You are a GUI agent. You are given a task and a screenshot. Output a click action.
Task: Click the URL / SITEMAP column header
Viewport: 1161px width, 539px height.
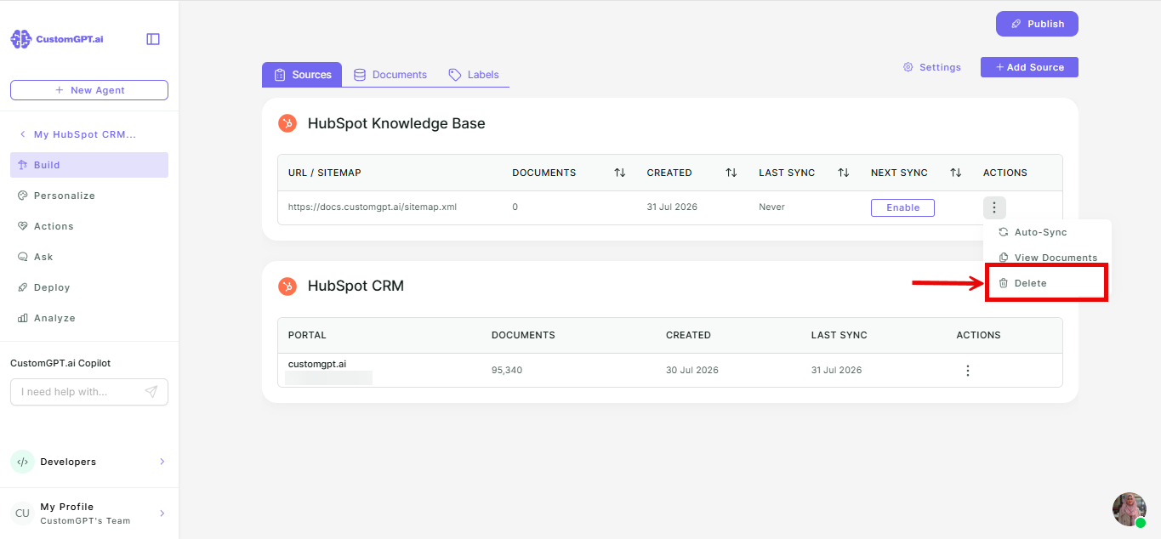[x=325, y=173]
